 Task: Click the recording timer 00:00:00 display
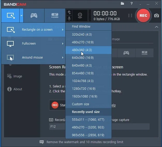coord(105,13)
